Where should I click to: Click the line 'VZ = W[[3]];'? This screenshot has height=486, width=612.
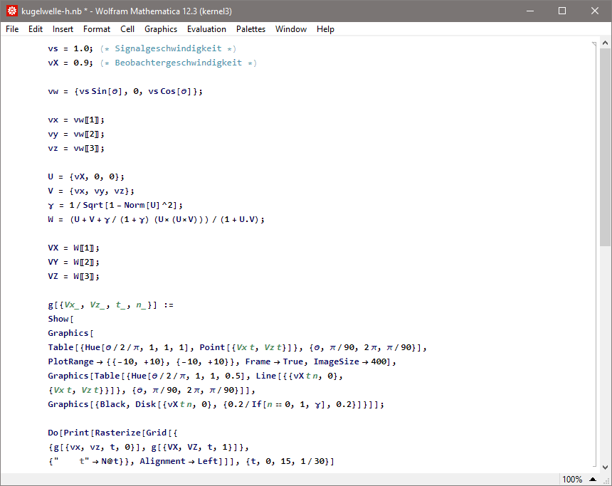(x=73, y=276)
